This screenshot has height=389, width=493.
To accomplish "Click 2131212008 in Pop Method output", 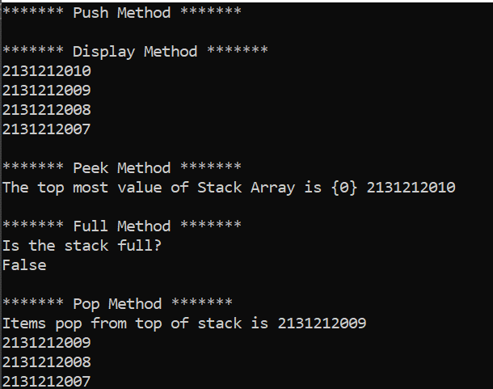I will (x=47, y=362).
